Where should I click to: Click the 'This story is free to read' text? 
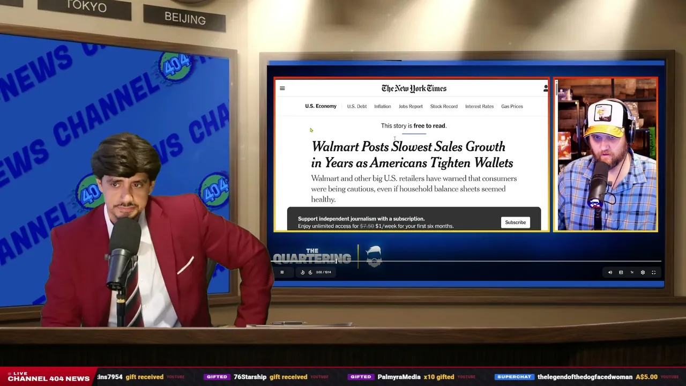pyautogui.click(x=414, y=126)
